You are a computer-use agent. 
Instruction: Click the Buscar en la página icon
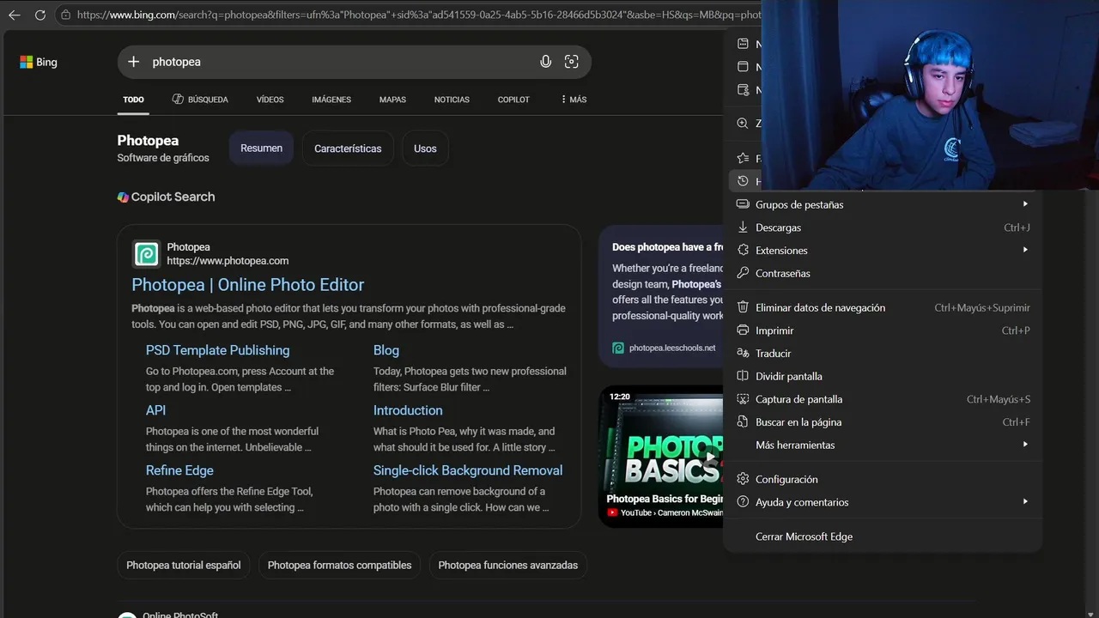click(744, 421)
